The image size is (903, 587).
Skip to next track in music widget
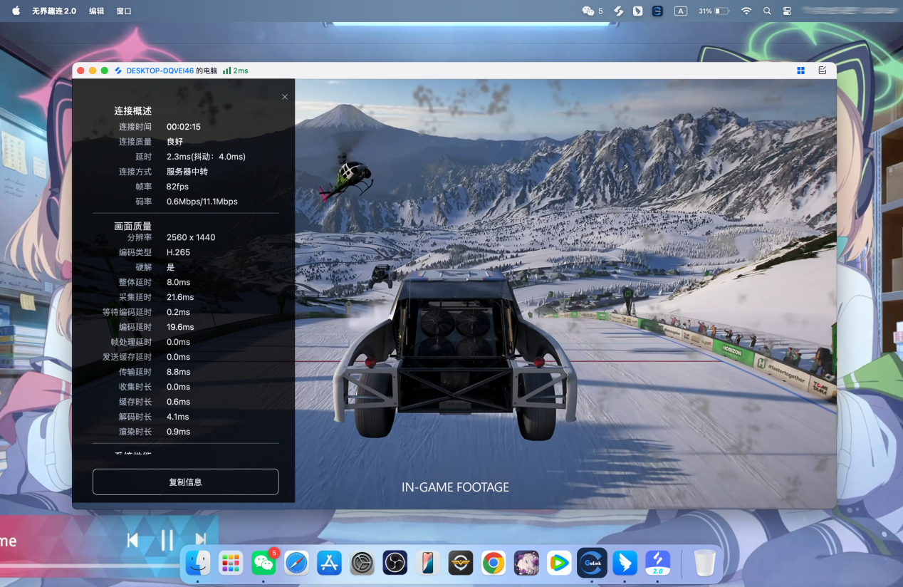(x=201, y=540)
